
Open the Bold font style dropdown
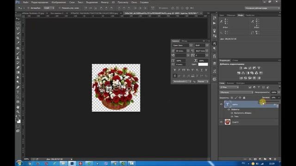[x=207, y=45]
